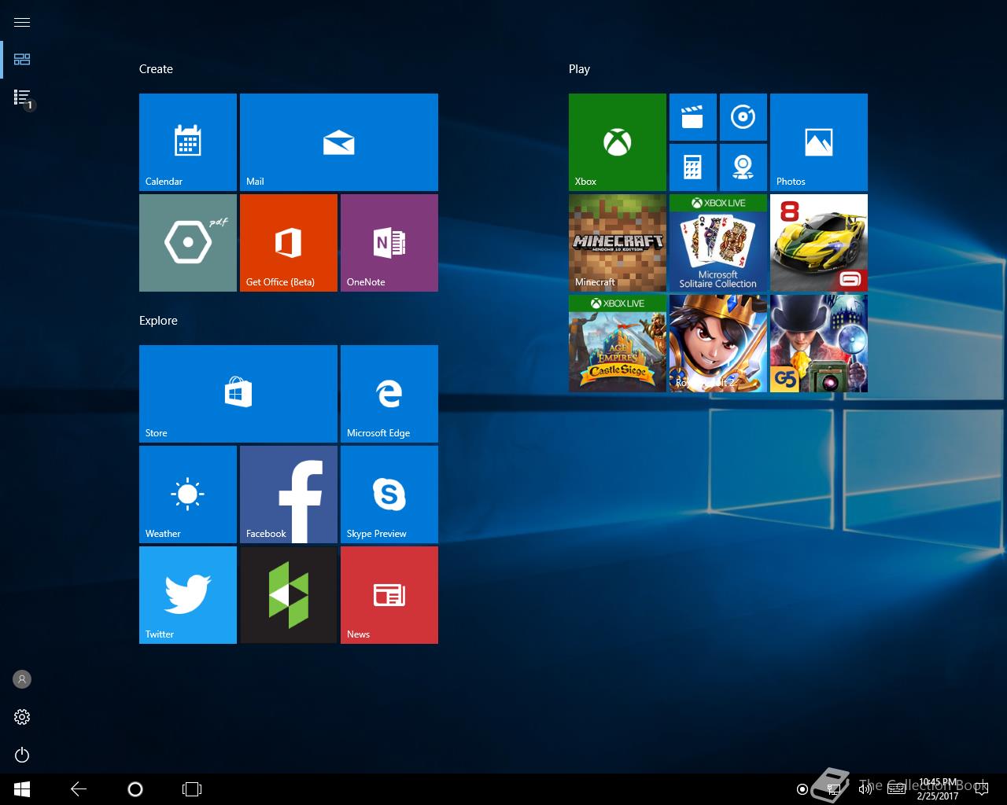Open the Xbox tile
The width and height of the screenshot is (1007, 805).
click(x=617, y=142)
